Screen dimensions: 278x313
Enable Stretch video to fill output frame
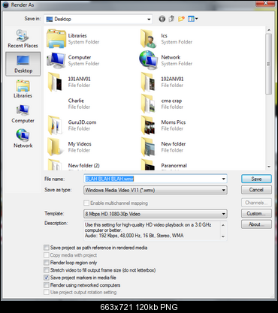coord(47,270)
